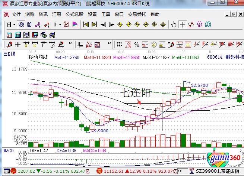Open the 交易委托 menu
This screenshot has width=244, height=176.
pos(137,14)
